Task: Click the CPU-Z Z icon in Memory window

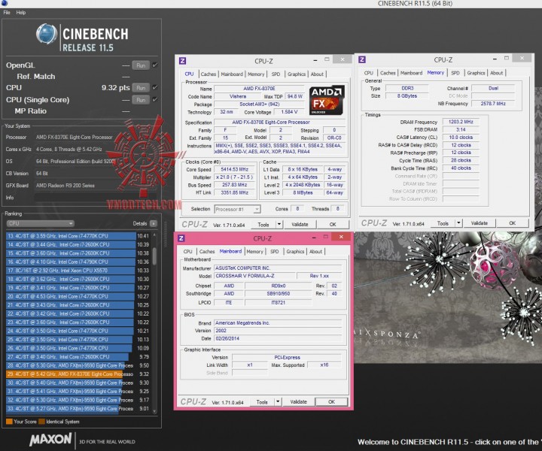Action: click(362, 59)
